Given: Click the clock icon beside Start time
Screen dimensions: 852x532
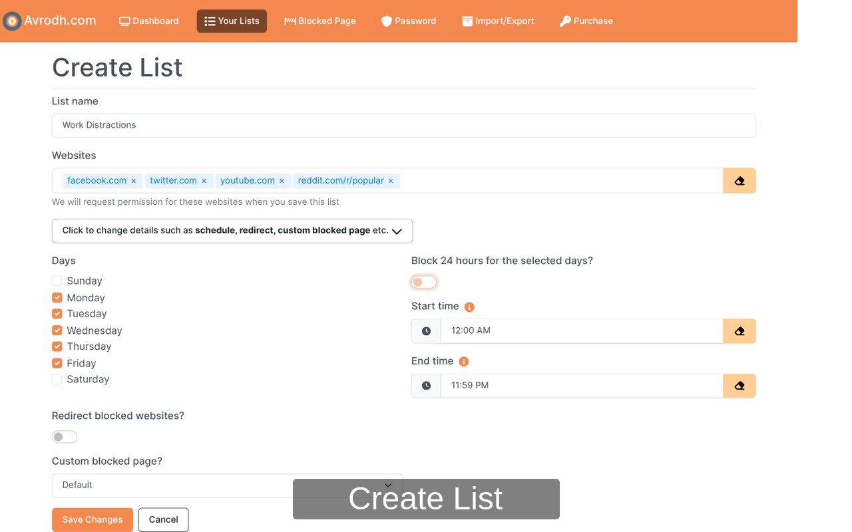Looking at the screenshot, I should coord(426,331).
